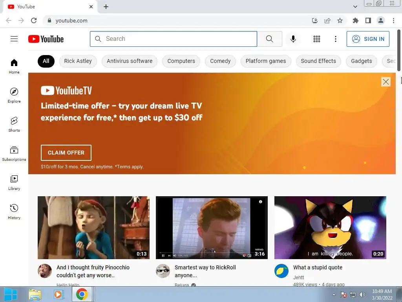Click the YouTubeTV logo in banner
Image resolution: width=402 pixels, height=302 pixels.
66,90
